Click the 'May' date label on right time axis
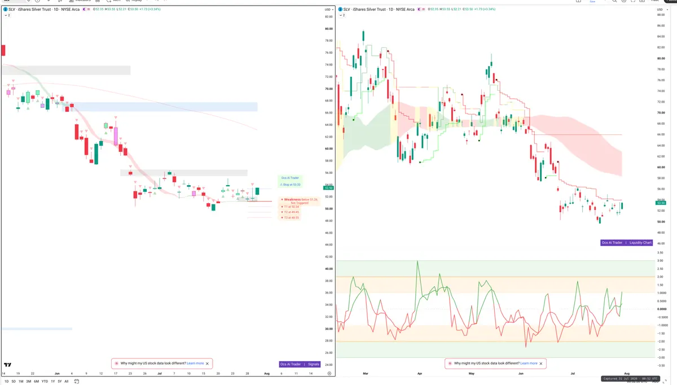The height and width of the screenshot is (385, 677). coord(472,374)
